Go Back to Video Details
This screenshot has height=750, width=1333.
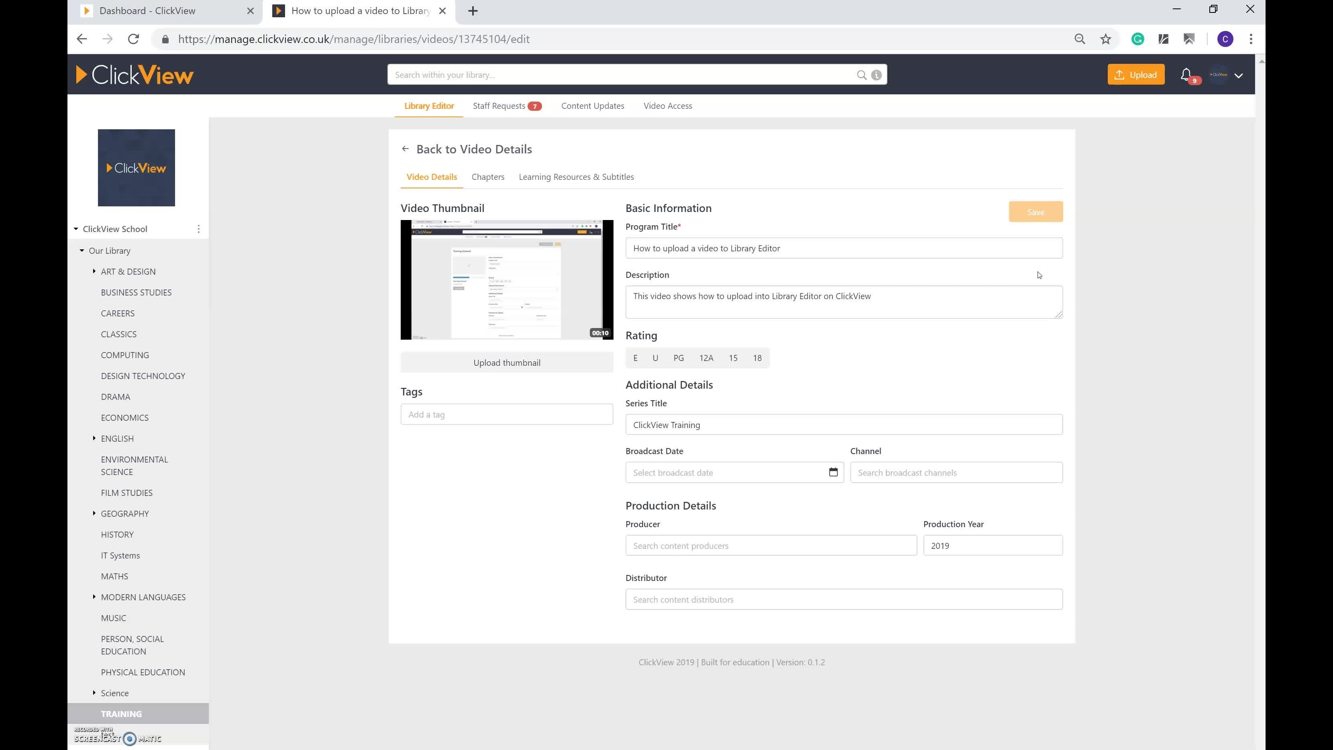click(x=474, y=149)
